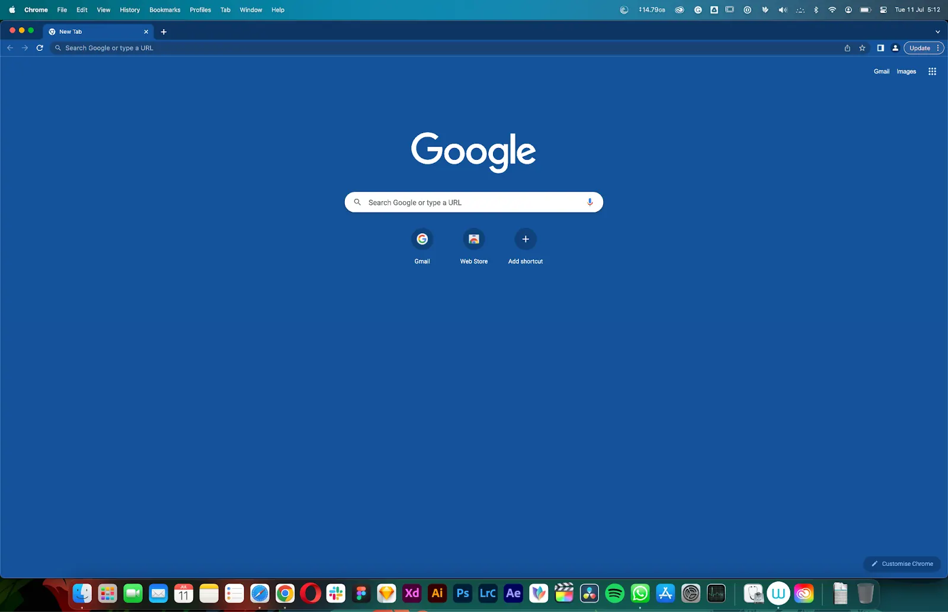This screenshot has width=948, height=612.
Task: Open a new tab with plus button
Action: [164, 32]
